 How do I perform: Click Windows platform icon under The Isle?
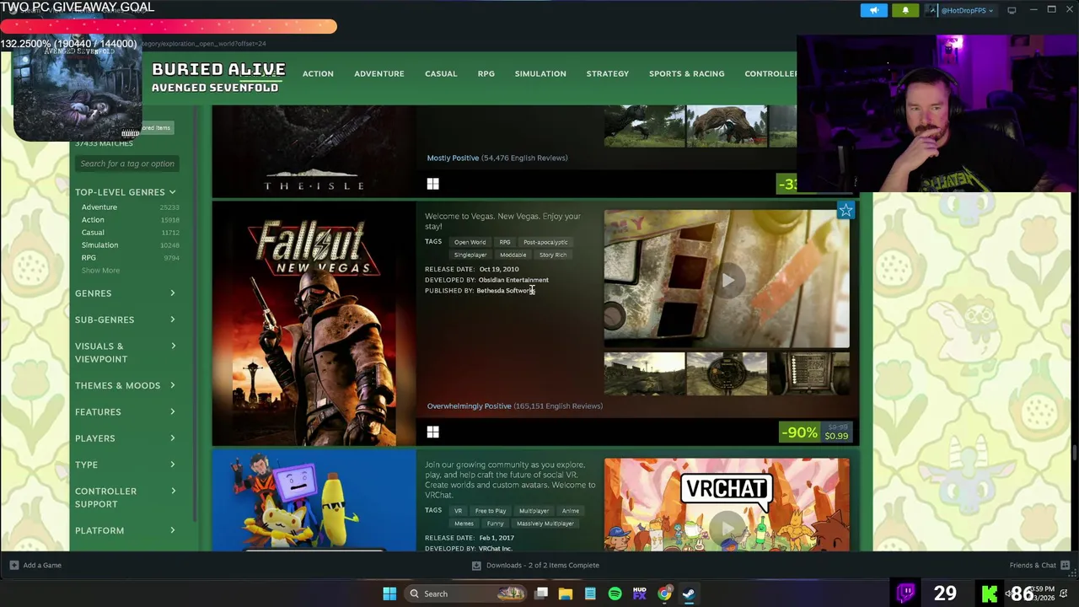pos(432,184)
